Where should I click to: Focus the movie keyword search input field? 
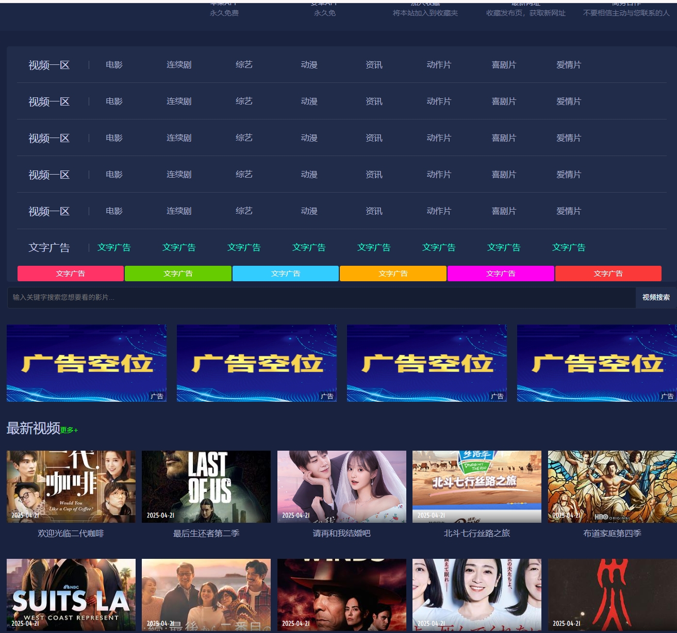point(320,297)
